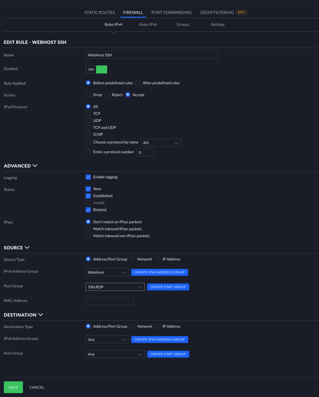This screenshot has width=319, height=397.
Task: Uncheck the Related state checkbox
Action: (x=88, y=210)
